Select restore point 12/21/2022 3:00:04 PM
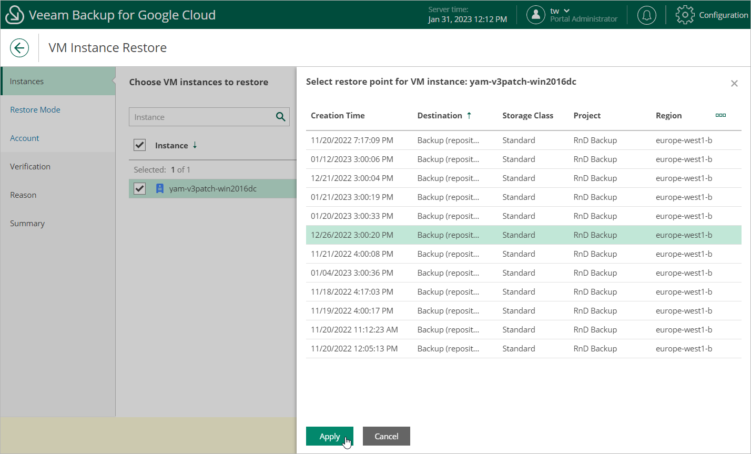The image size is (751, 454). 524,178
